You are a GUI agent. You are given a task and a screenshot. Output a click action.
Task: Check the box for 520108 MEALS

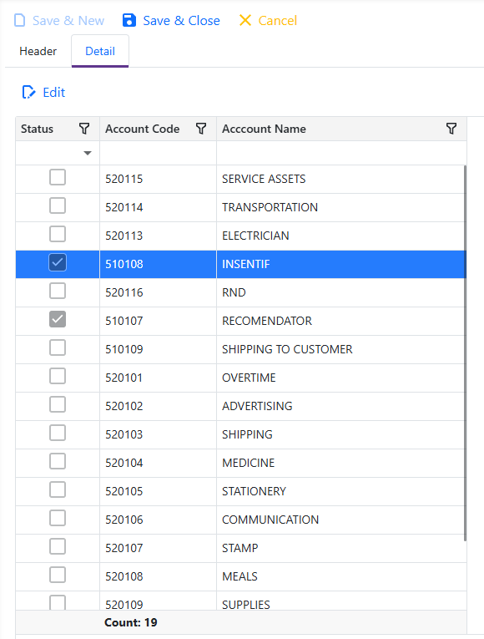58,575
